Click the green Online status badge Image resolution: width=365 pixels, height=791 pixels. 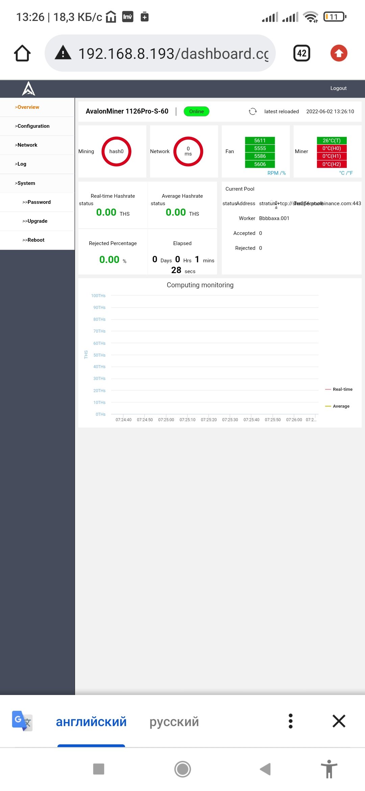coord(196,112)
